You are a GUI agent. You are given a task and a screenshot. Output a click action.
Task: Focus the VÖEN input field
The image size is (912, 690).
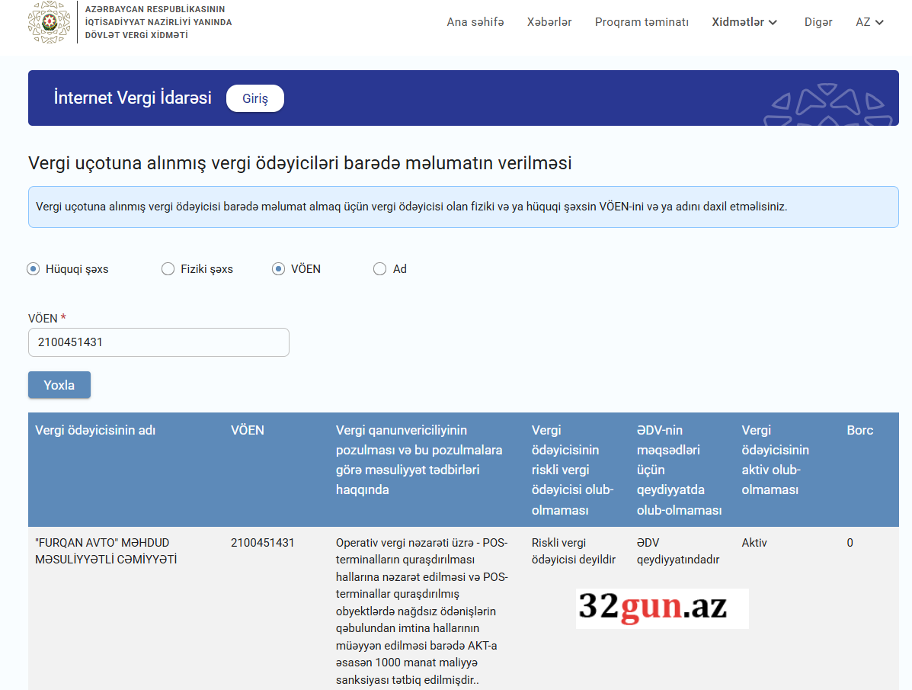(x=158, y=342)
